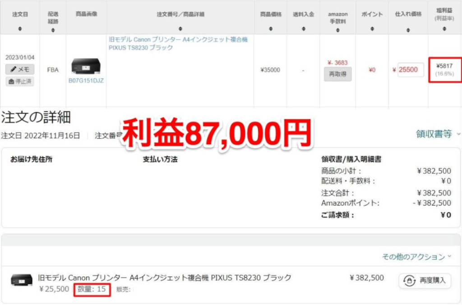
Task: Edit the 仕入れ価格 field showing 25500
Action: point(411,70)
